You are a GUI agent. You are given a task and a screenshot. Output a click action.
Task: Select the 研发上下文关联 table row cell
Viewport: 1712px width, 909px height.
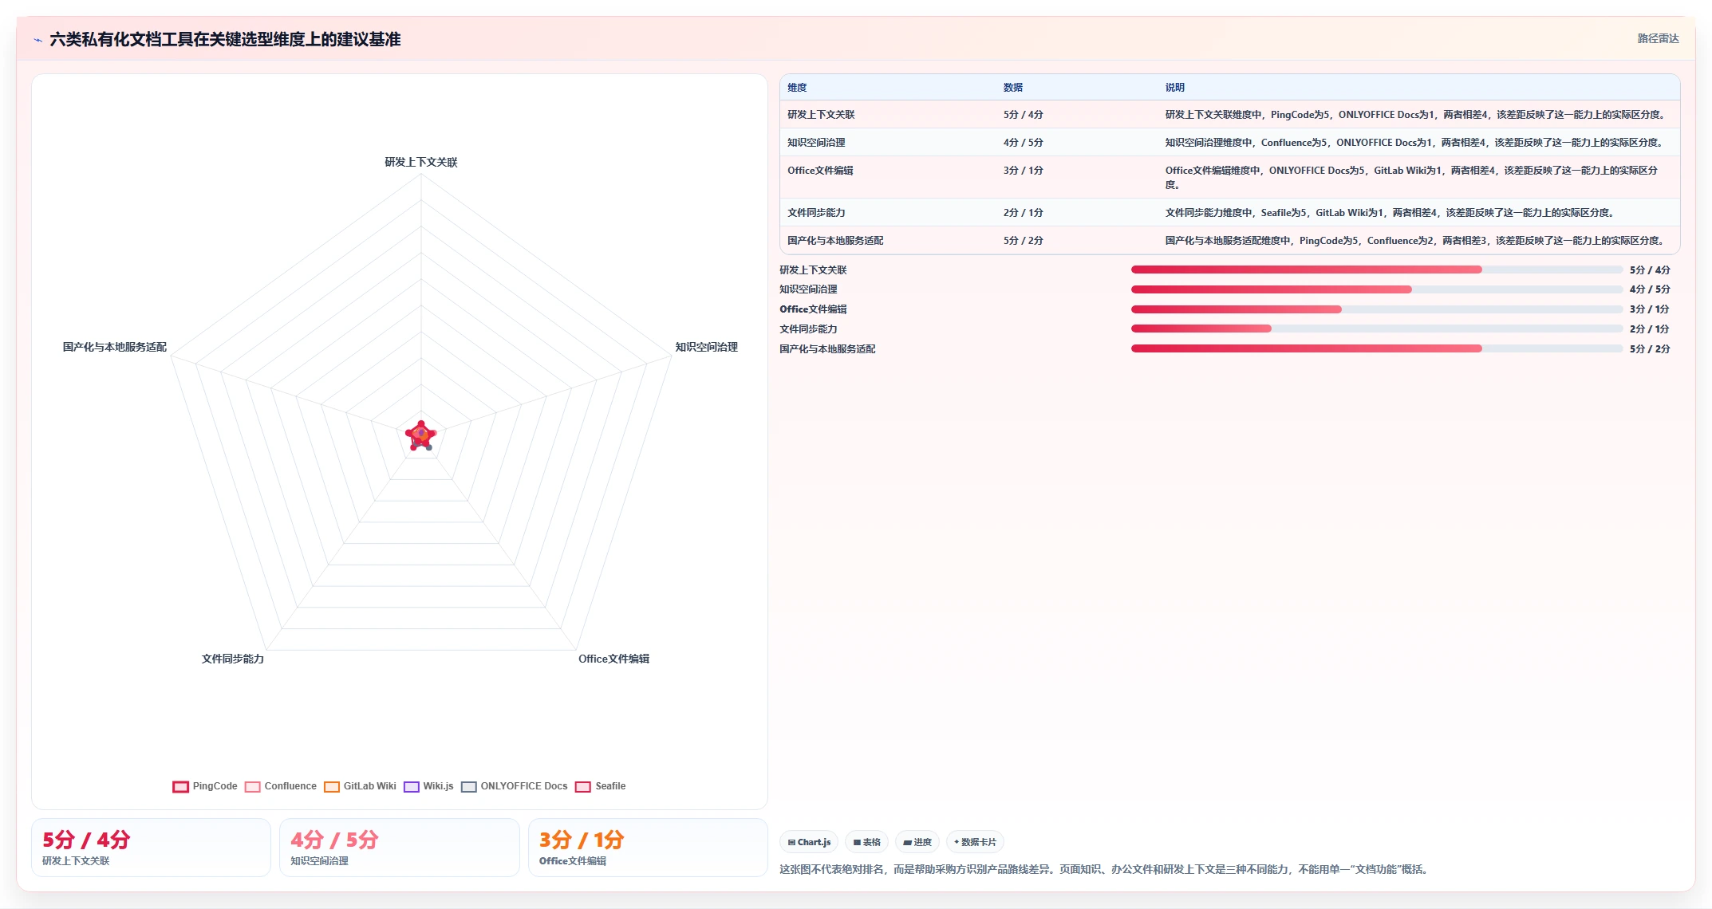click(x=821, y=115)
